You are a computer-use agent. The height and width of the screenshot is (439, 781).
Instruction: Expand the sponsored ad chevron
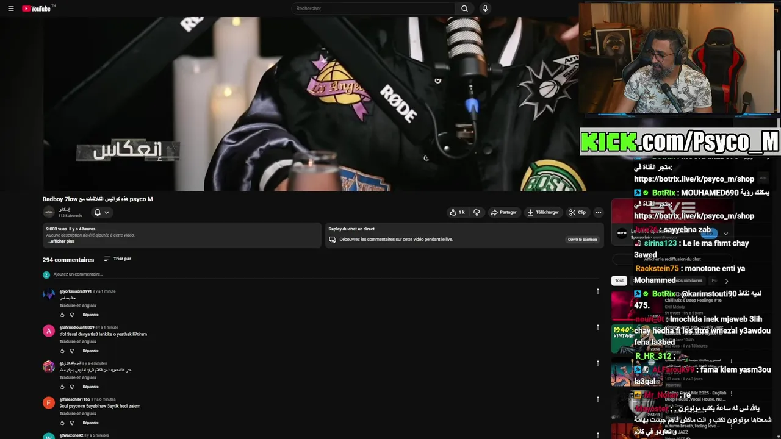pyautogui.click(x=725, y=234)
